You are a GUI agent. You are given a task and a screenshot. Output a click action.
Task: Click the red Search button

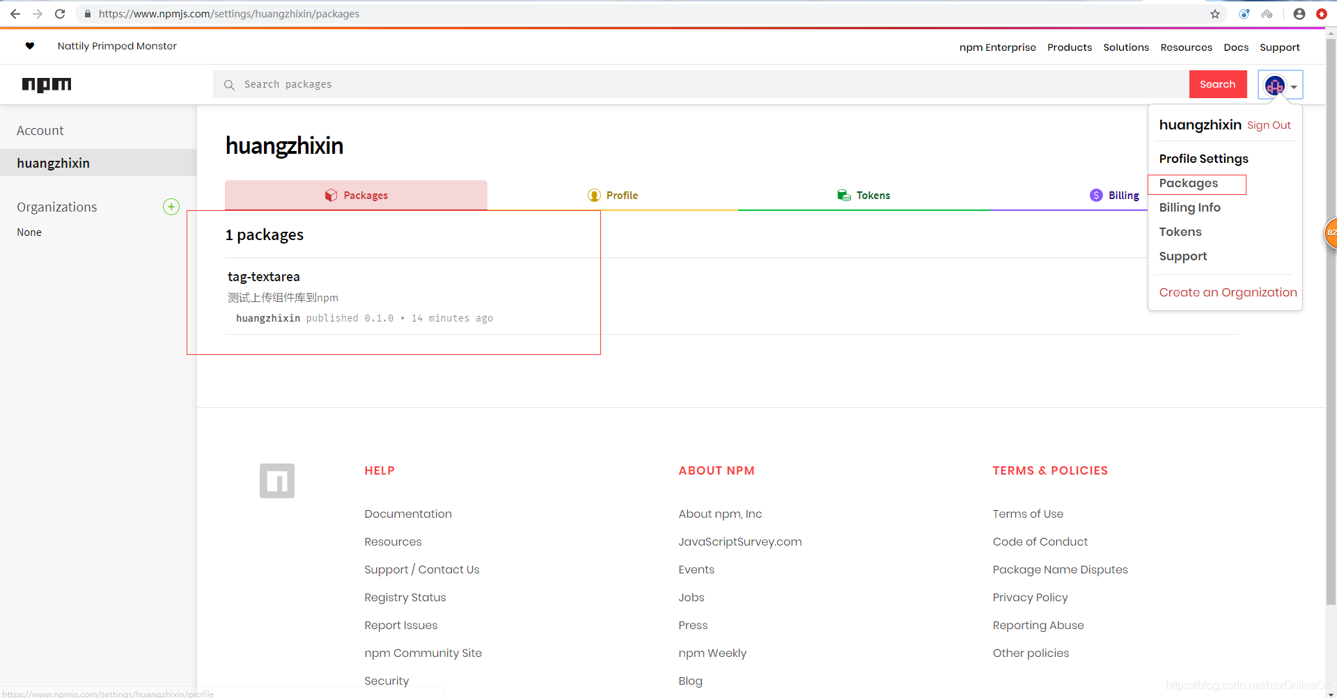pyautogui.click(x=1218, y=84)
